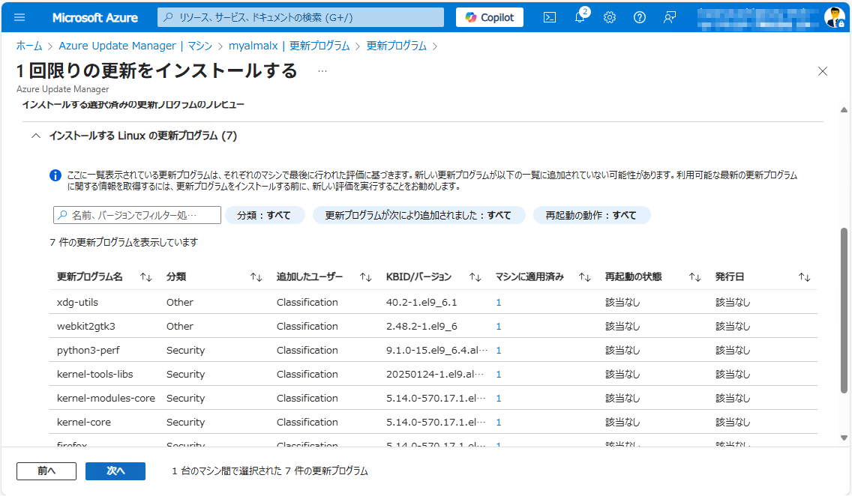Open the account avatar menu
Viewport: 852px width, 496px height.
click(835, 16)
